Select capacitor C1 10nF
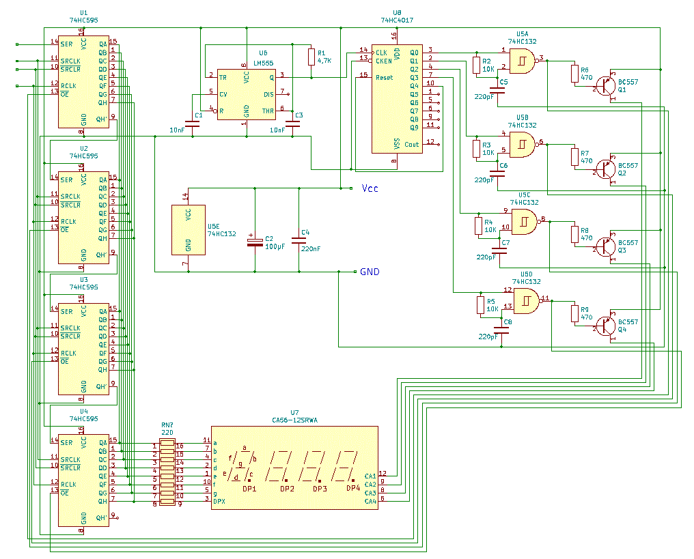Screen dimensions: 694x559 click(x=192, y=124)
